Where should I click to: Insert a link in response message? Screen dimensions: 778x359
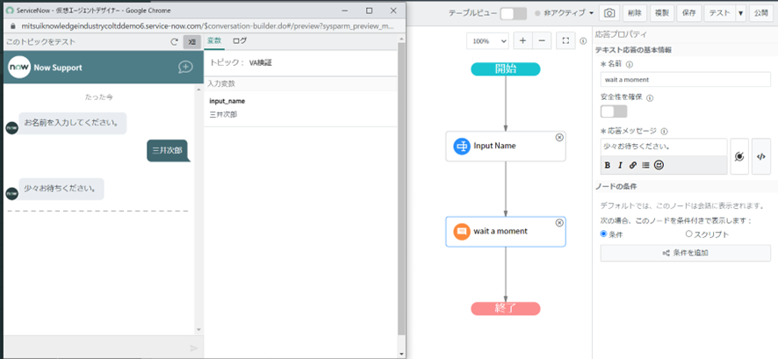[x=632, y=165]
